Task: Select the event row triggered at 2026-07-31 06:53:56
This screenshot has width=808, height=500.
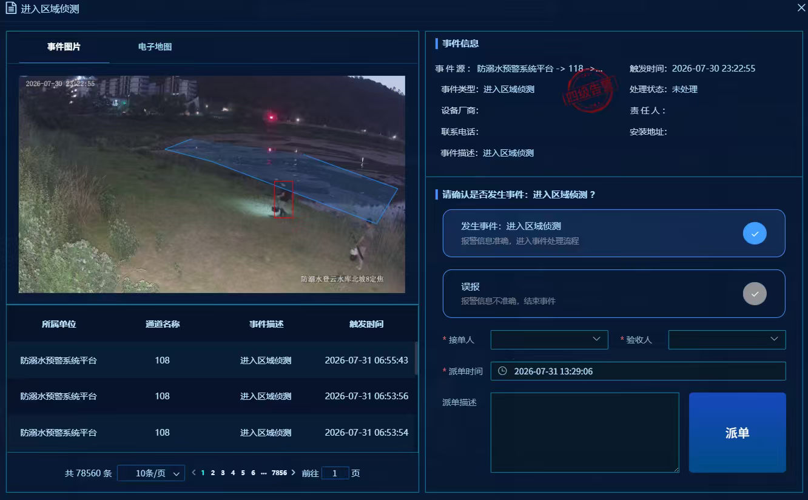Action: 212,396
